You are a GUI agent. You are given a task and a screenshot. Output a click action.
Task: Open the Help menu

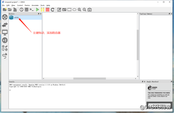tap(48, 5)
